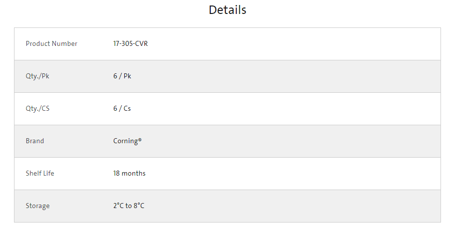Select the Qty./CS label
This screenshot has width=451, height=234.
pos(37,109)
